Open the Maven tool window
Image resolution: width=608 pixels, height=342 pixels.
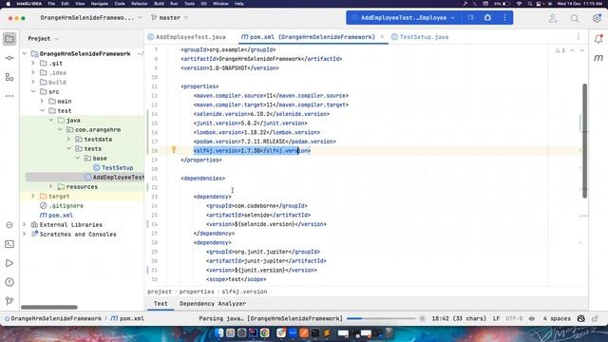coord(598,58)
